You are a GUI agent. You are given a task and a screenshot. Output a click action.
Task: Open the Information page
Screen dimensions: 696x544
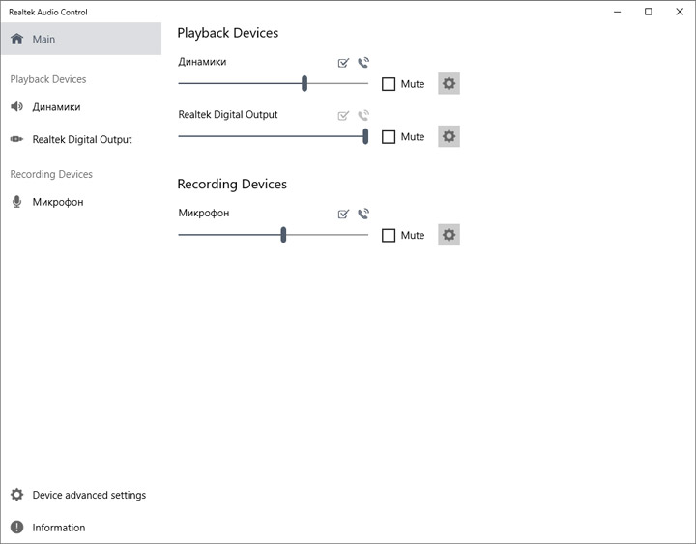click(58, 528)
